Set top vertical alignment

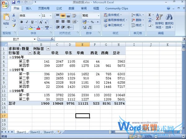click(58, 16)
